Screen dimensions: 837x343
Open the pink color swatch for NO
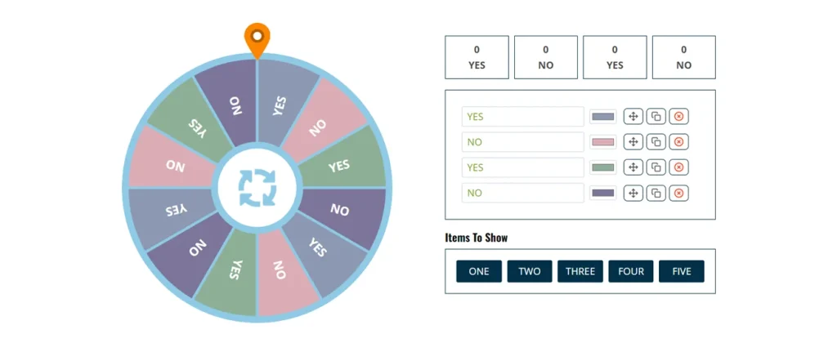pyautogui.click(x=603, y=142)
